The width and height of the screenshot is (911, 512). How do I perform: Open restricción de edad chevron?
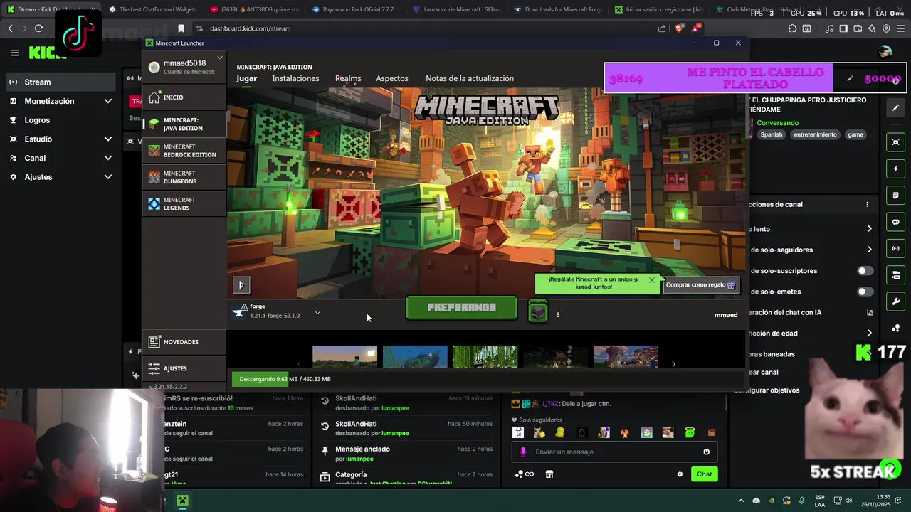click(x=869, y=333)
